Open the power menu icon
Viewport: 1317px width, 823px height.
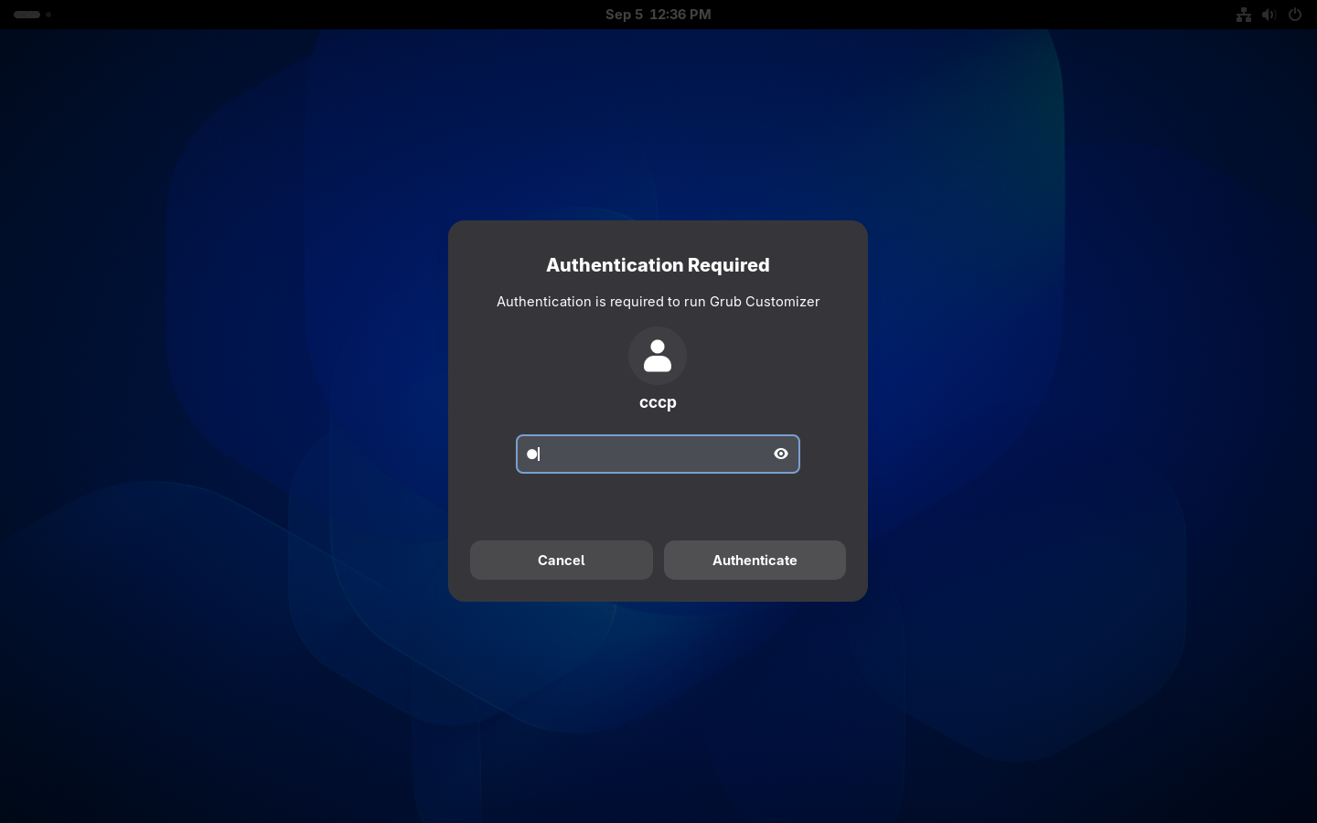(x=1295, y=15)
